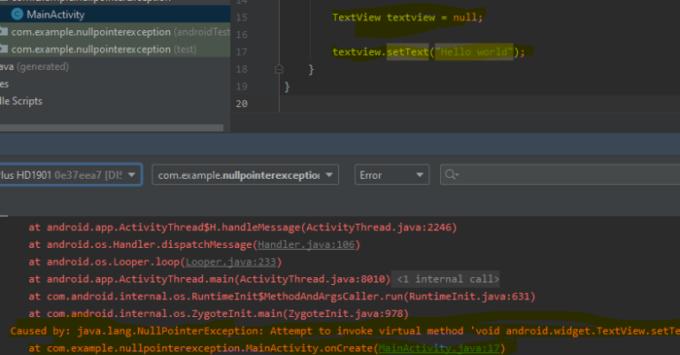Click the Logcat search magnifier icon

click(x=452, y=175)
